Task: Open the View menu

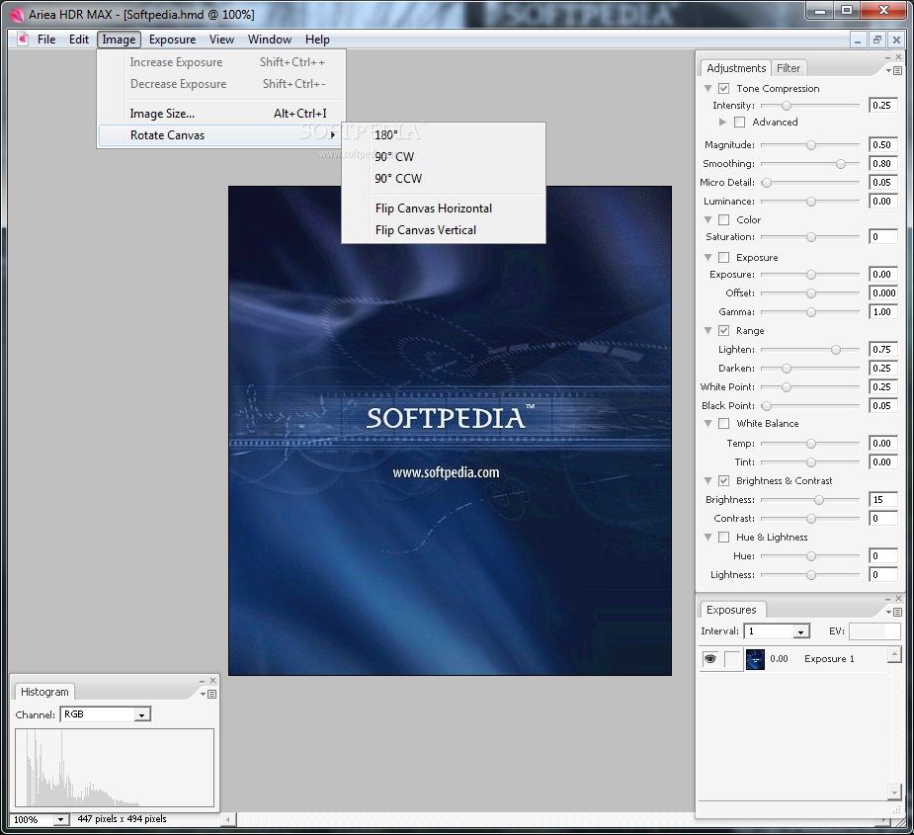Action: 221,40
